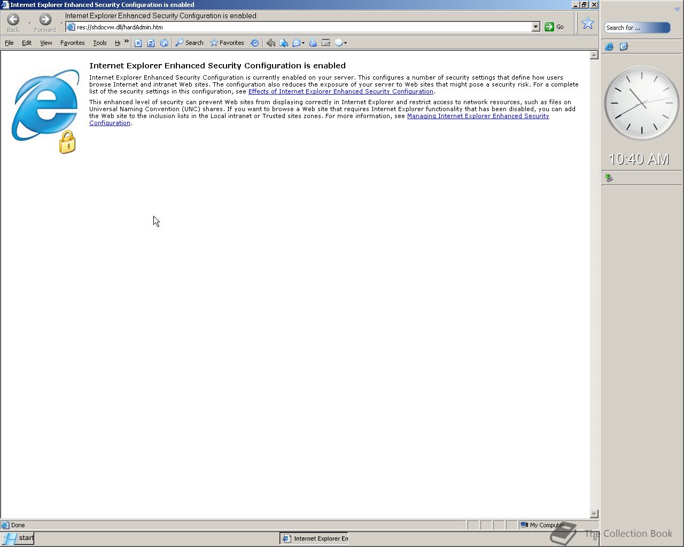Click the star icon beside Go

(588, 23)
